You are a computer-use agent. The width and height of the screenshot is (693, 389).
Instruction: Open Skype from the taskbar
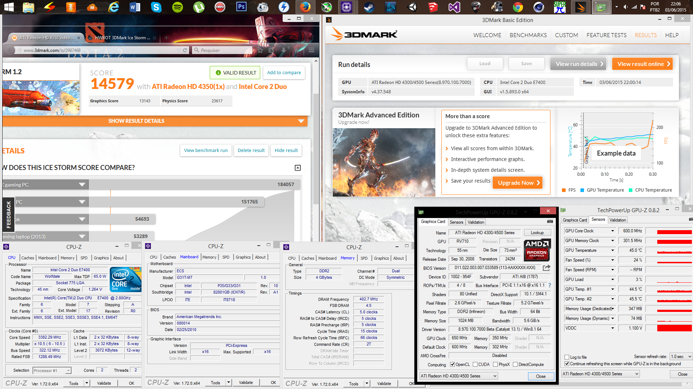click(156, 7)
